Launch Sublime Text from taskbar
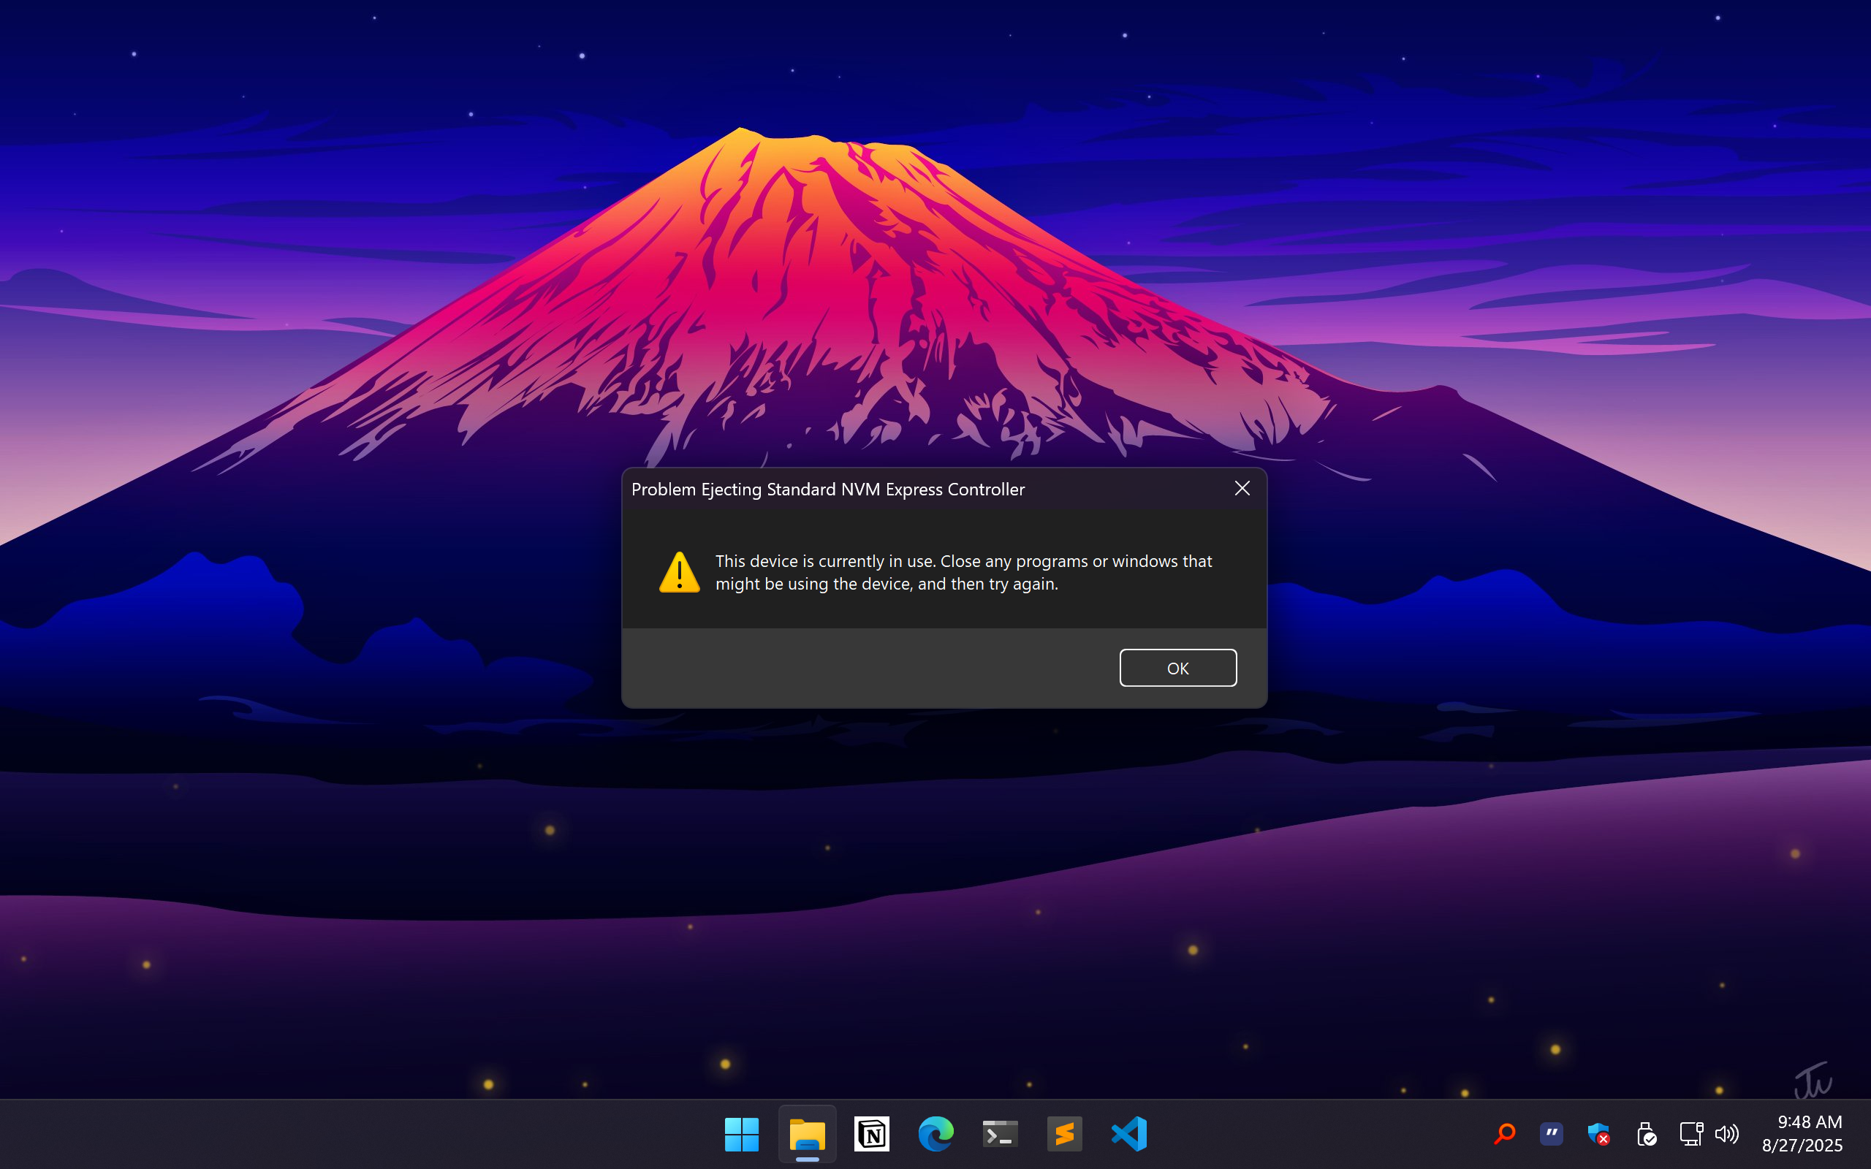 [x=1064, y=1134]
